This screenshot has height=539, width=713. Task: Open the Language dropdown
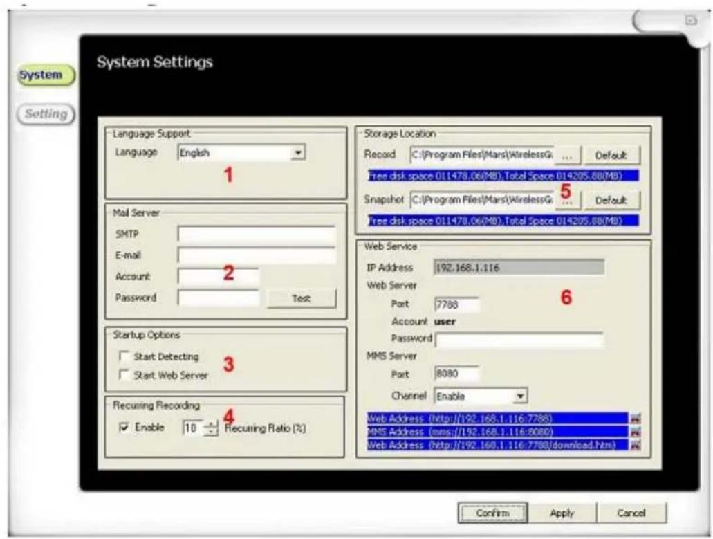[298, 152]
